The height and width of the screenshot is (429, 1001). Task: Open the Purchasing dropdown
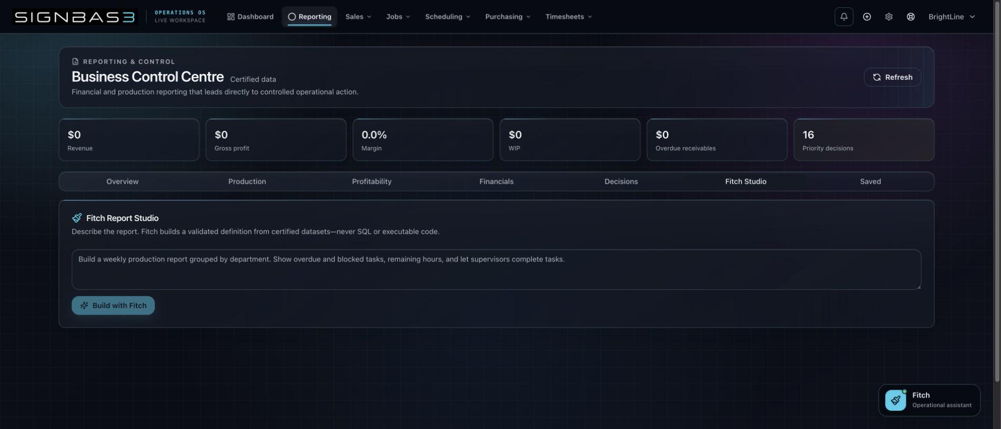(x=508, y=17)
